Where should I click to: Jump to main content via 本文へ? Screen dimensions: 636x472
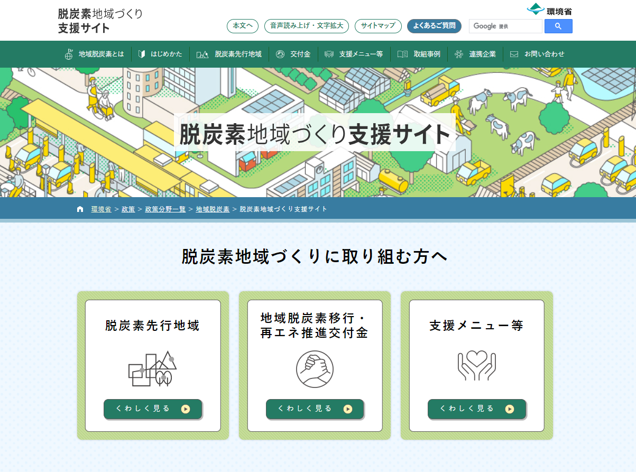243,26
